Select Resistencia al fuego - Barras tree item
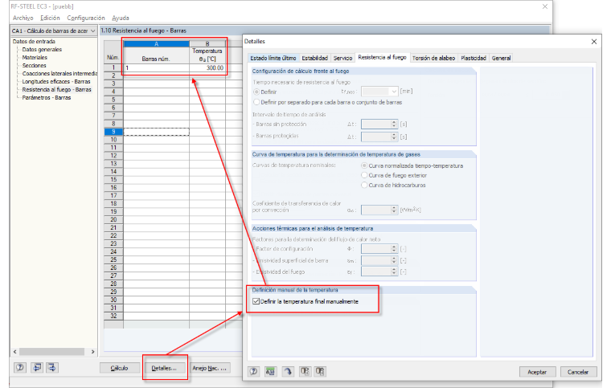 (x=57, y=89)
